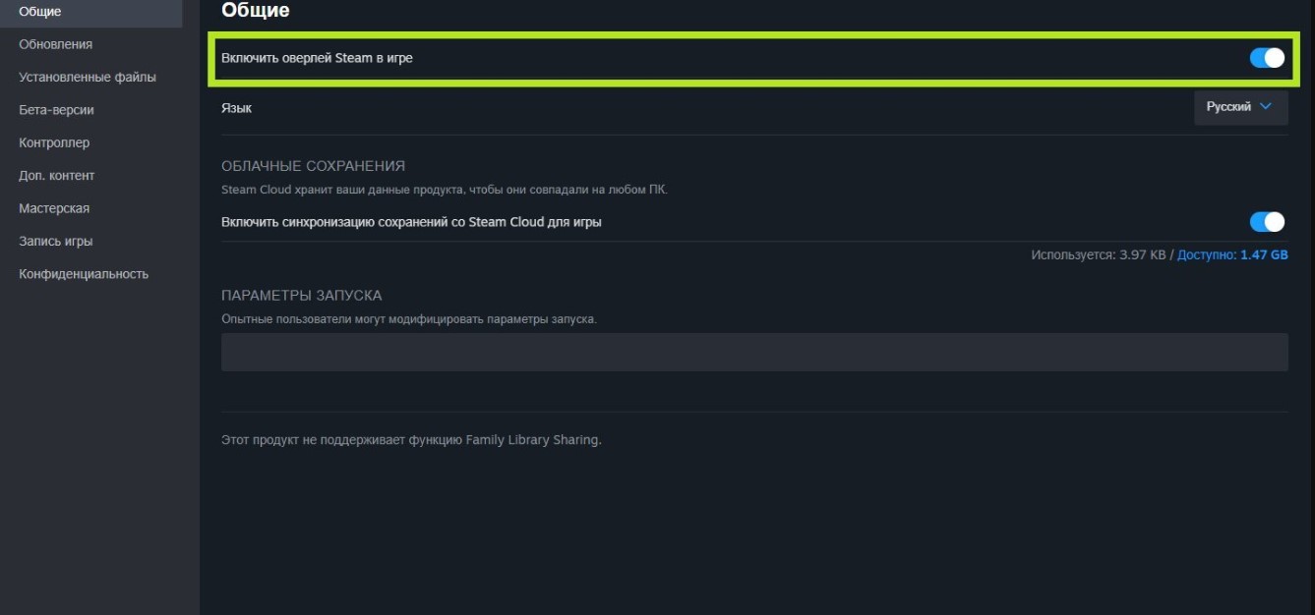Select the Общие tab in sidebar
Screen dimensions: 1315x615
tap(40, 12)
